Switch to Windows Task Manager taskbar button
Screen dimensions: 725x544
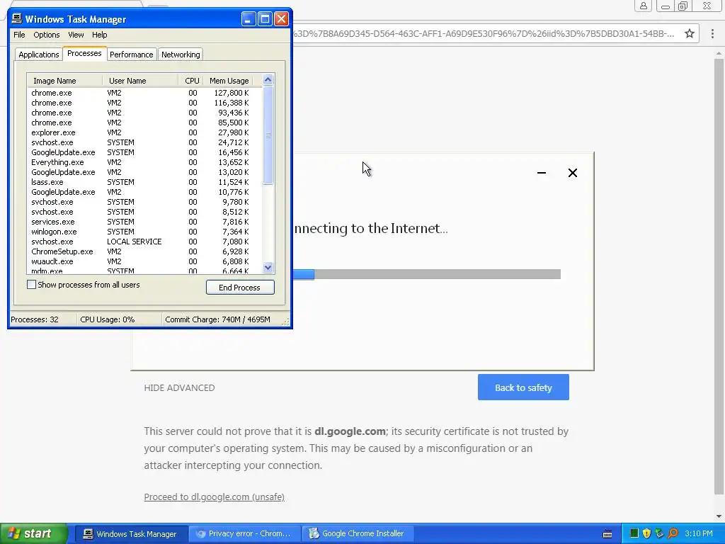[131, 534]
